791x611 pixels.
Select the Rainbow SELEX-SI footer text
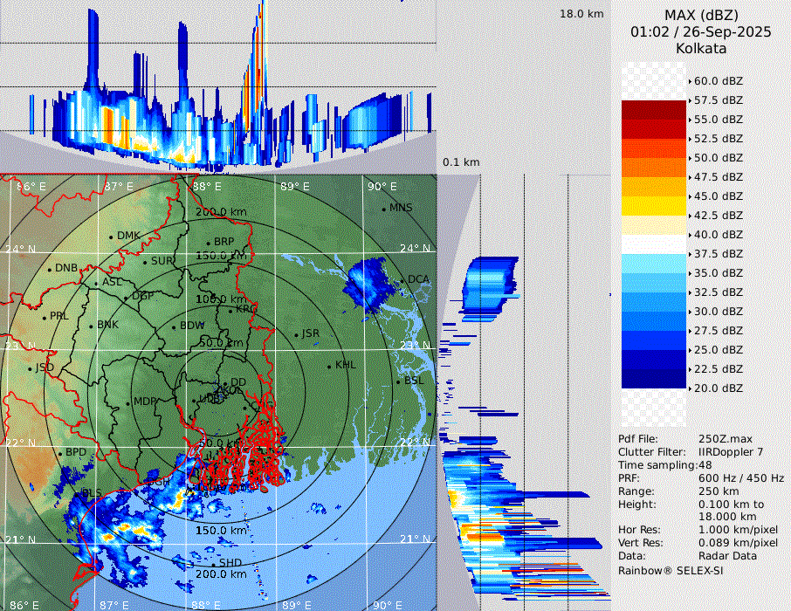click(671, 570)
